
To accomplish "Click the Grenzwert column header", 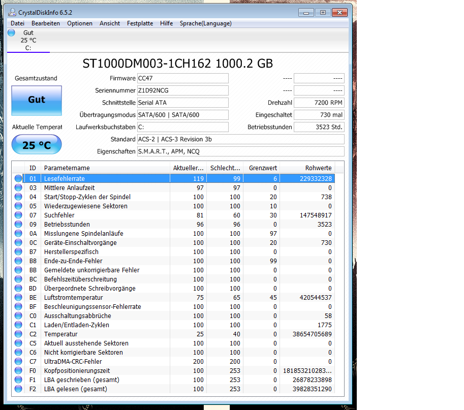I will pyautogui.click(x=262, y=168).
